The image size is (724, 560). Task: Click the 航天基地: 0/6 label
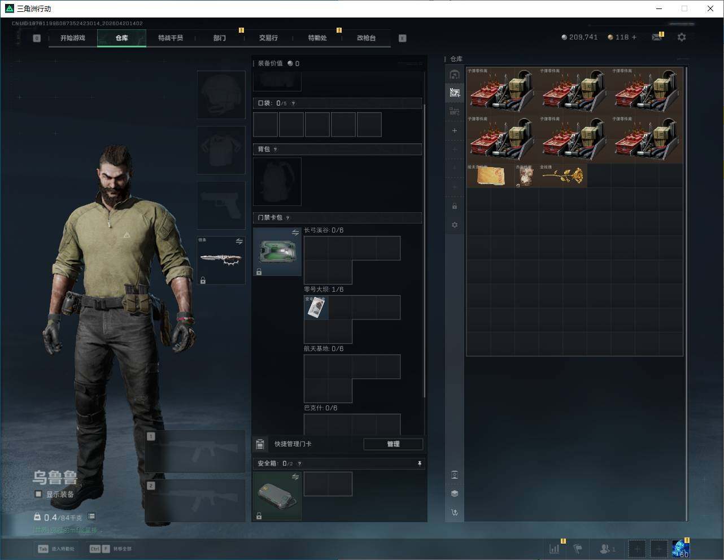[324, 349]
